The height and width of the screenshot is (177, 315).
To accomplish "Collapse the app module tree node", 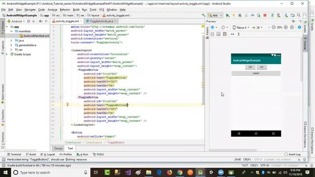I will tap(7, 27).
